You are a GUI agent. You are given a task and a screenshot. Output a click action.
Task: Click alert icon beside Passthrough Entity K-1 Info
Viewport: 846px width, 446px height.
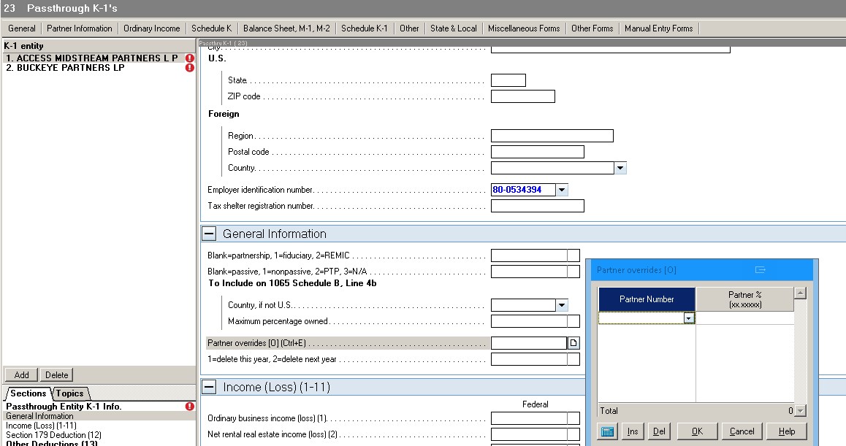(189, 407)
